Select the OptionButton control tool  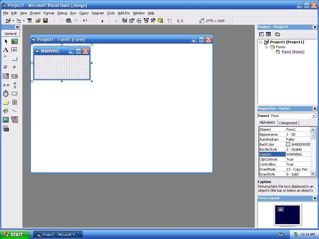(14, 67)
